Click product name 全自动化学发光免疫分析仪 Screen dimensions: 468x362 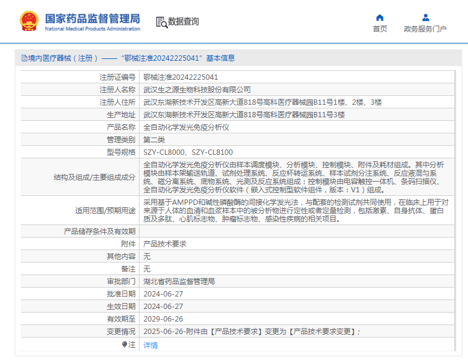[186, 127]
